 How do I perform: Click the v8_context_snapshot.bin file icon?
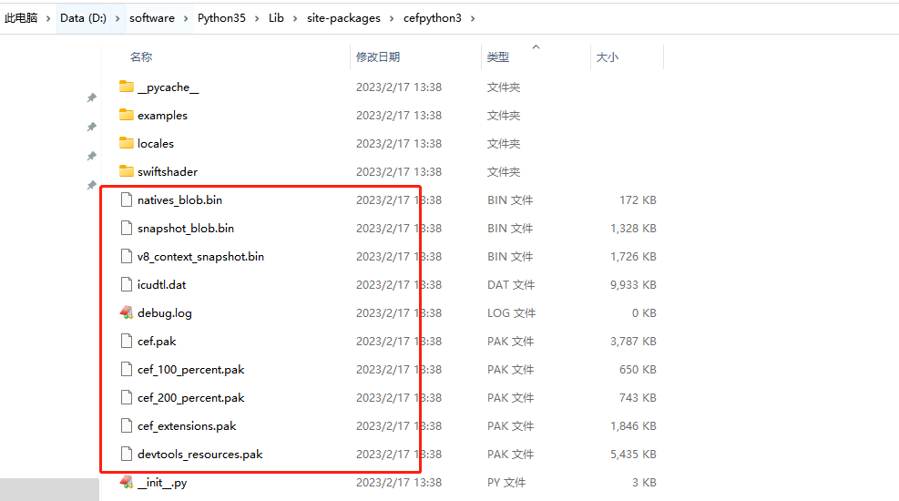coord(126,256)
